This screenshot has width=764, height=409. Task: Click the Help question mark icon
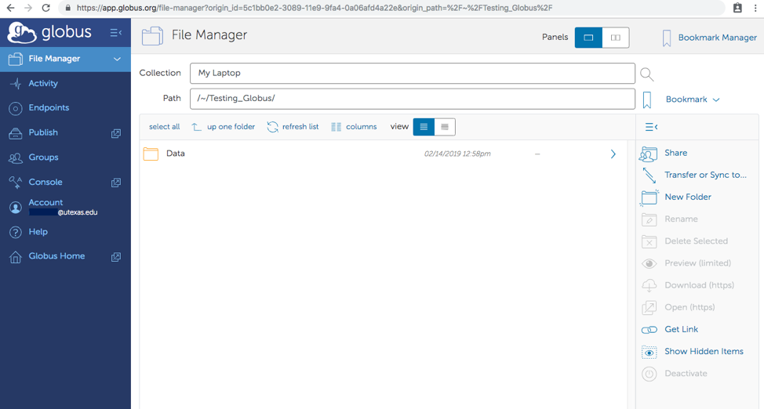click(16, 232)
